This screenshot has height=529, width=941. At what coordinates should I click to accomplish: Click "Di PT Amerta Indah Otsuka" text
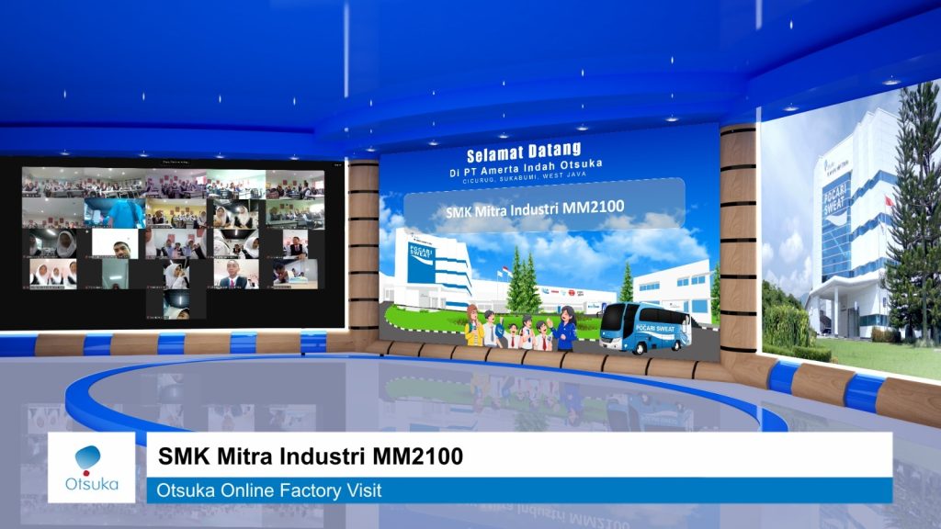[526, 168]
